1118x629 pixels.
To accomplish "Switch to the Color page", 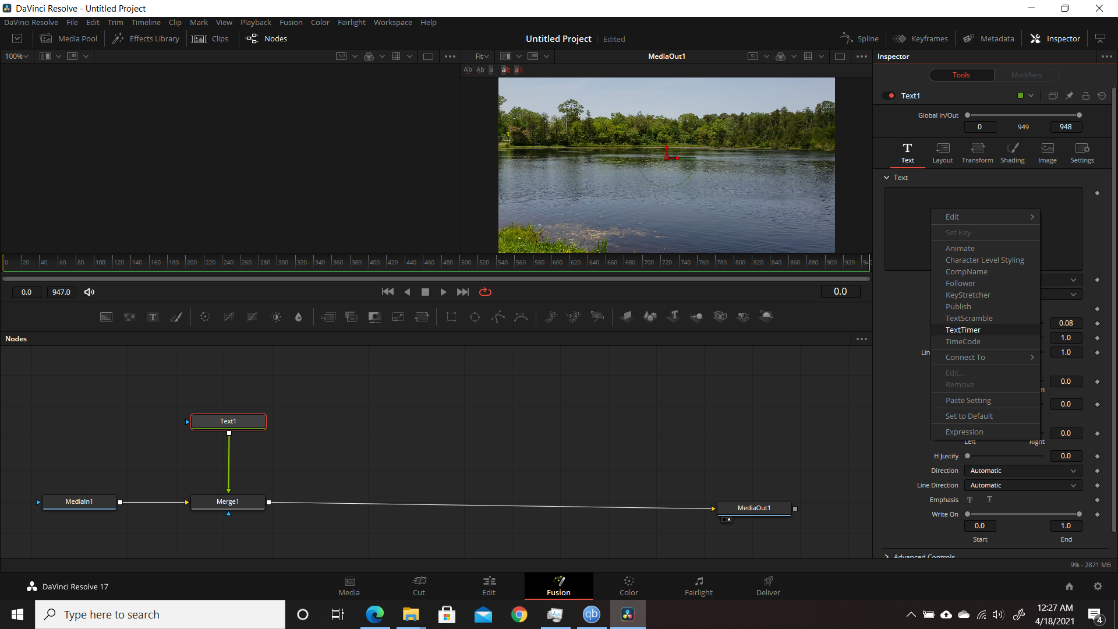I will click(628, 585).
